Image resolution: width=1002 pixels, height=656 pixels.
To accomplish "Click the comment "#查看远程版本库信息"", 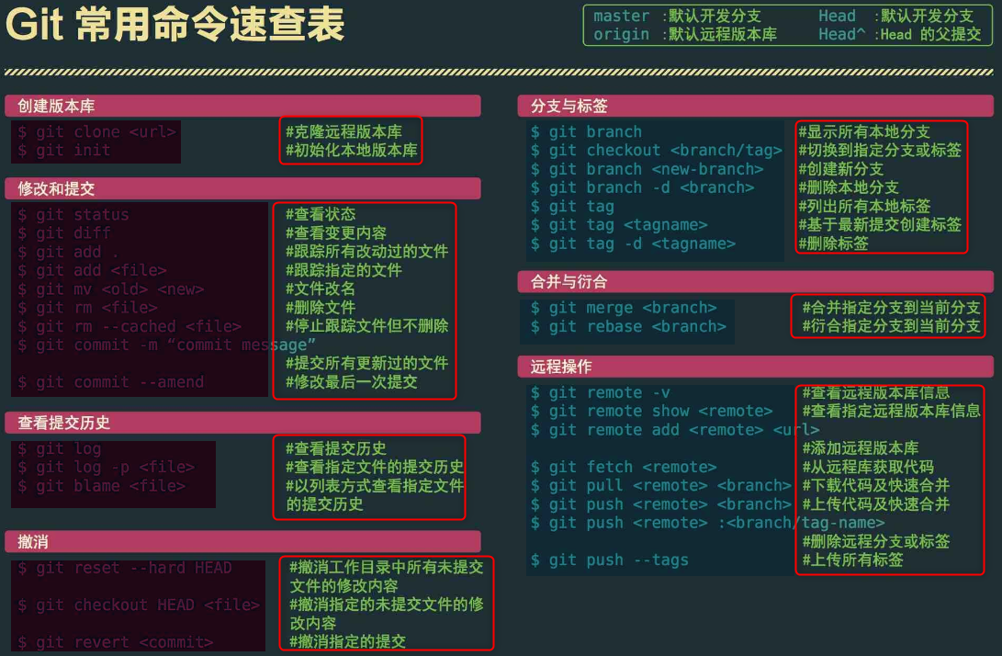I will click(x=876, y=392).
